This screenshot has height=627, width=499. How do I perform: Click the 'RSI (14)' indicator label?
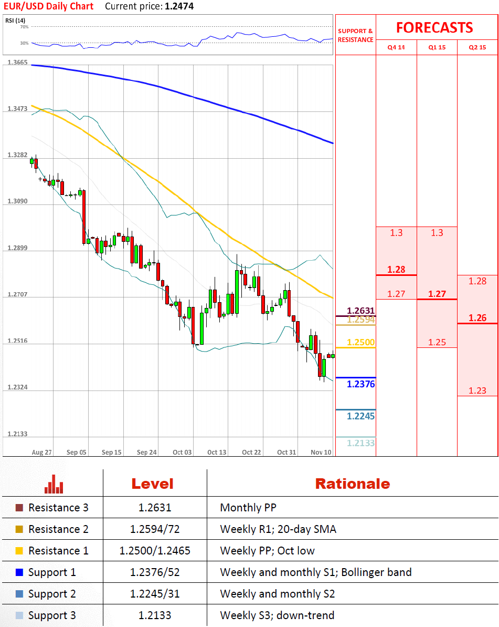tap(15, 20)
